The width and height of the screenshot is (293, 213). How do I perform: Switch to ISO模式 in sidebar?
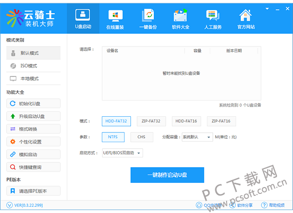[33, 66]
